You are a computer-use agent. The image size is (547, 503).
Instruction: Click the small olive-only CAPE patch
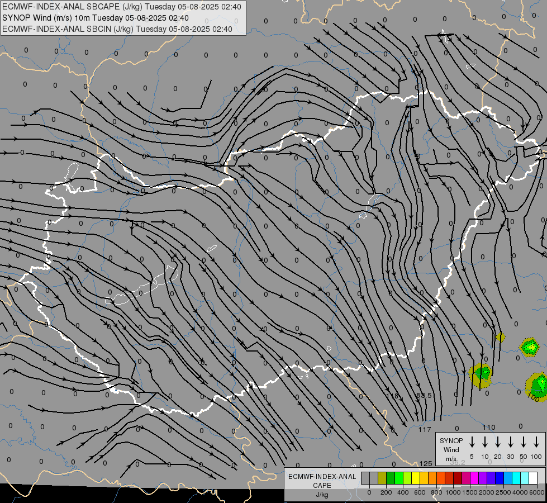pos(500,337)
